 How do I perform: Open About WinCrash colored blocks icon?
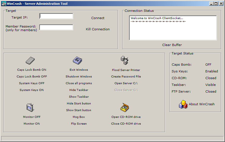[183, 104]
